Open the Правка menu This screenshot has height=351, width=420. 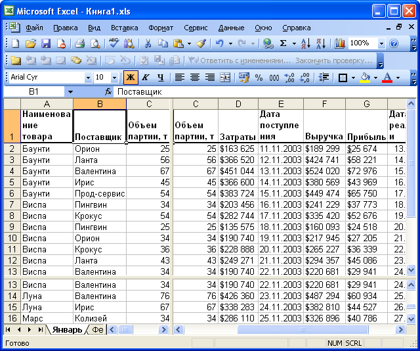coord(66,28)
